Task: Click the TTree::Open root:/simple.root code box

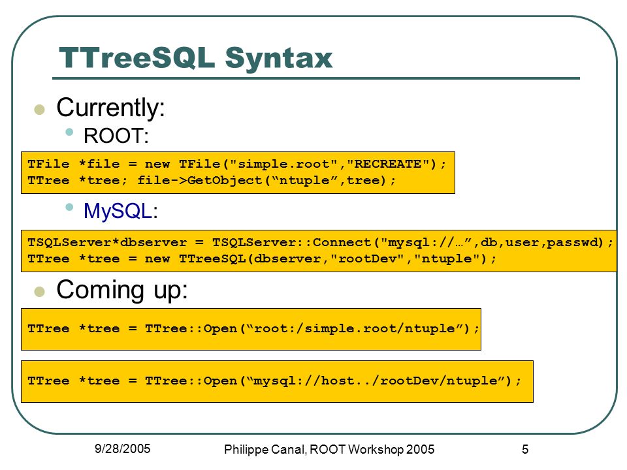Action: 251,329
